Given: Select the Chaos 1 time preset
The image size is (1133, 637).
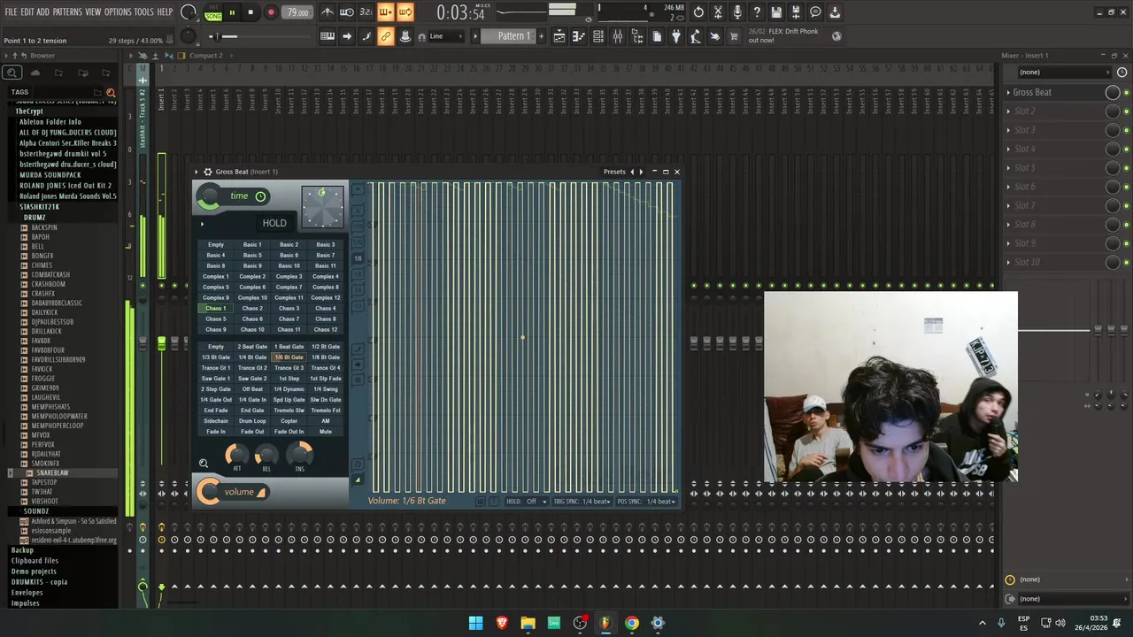Looking at the screenshot, I should (x=215, y=309).
